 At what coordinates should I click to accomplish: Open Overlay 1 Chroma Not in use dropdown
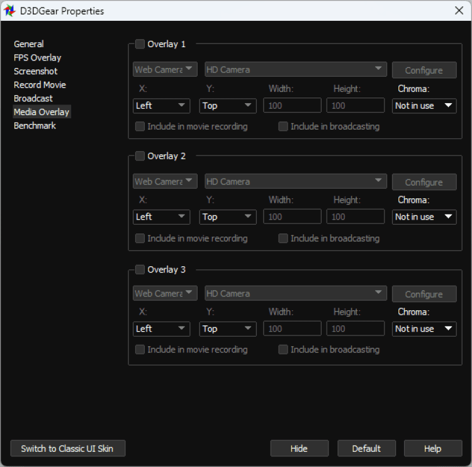[x=424, y=106]
